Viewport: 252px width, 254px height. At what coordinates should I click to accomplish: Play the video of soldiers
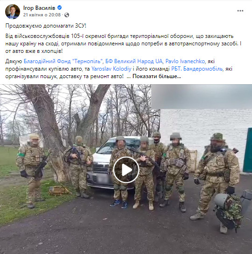click(x=126, y=170)
